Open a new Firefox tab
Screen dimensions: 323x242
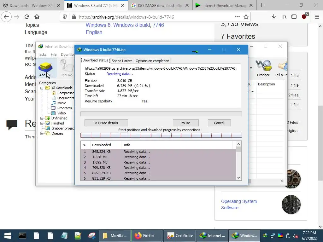(x=262, y=5)
